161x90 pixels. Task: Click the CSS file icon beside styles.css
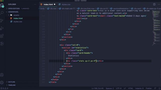click(11, 22)
